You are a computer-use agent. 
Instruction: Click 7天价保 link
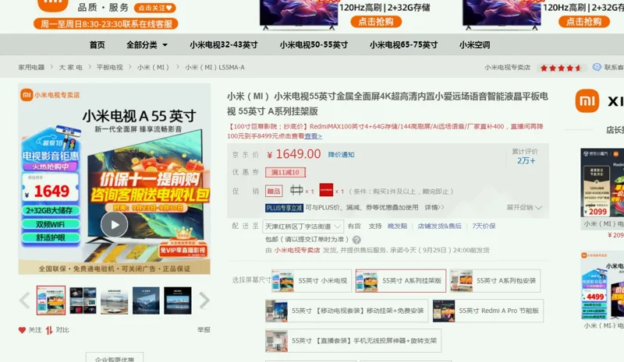click(484, 226)
